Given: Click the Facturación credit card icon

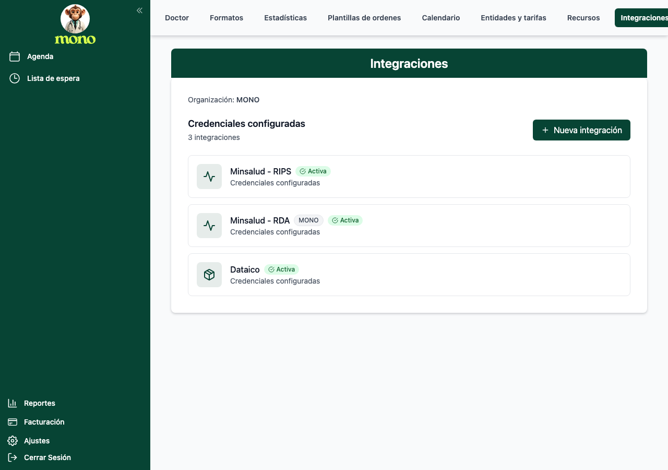Looking at the screenshot, I should pyautogui.click(x=13, y=422).
